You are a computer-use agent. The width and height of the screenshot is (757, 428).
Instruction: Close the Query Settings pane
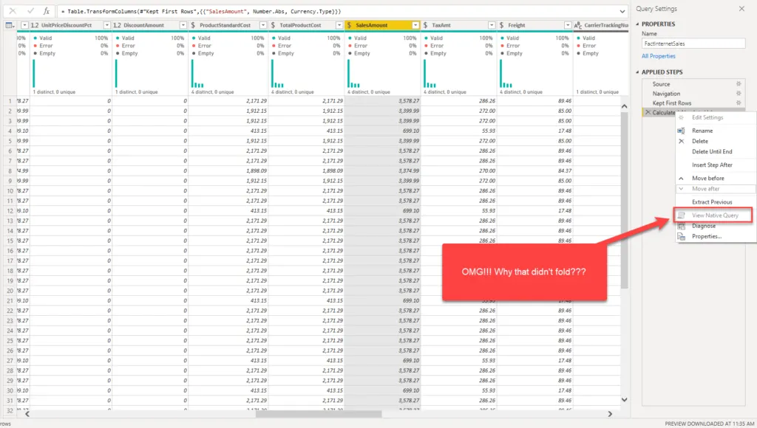tap(741, 9)
